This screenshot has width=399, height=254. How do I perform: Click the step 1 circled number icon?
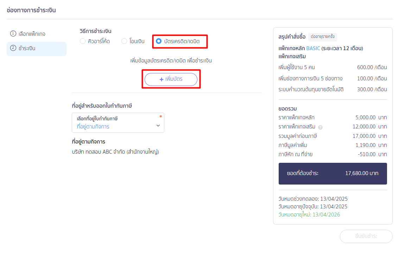[13, 33]
